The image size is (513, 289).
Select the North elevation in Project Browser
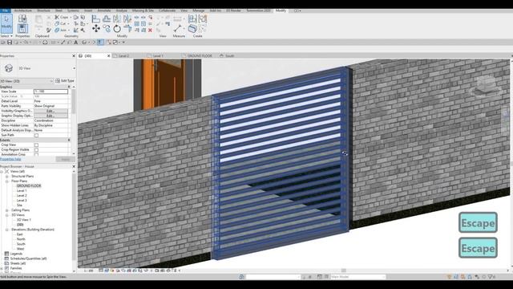point(21,239)
